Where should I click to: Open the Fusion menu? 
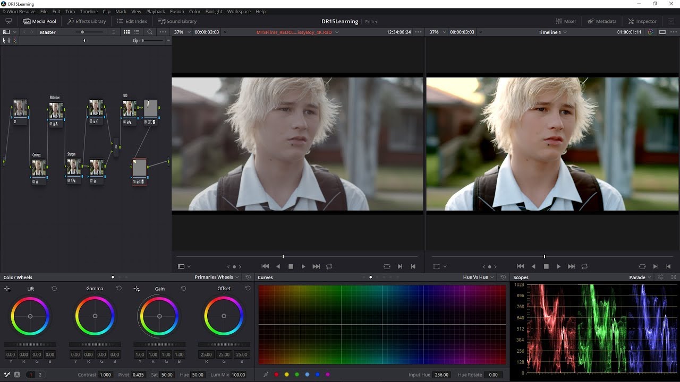[x=177, y=11]
